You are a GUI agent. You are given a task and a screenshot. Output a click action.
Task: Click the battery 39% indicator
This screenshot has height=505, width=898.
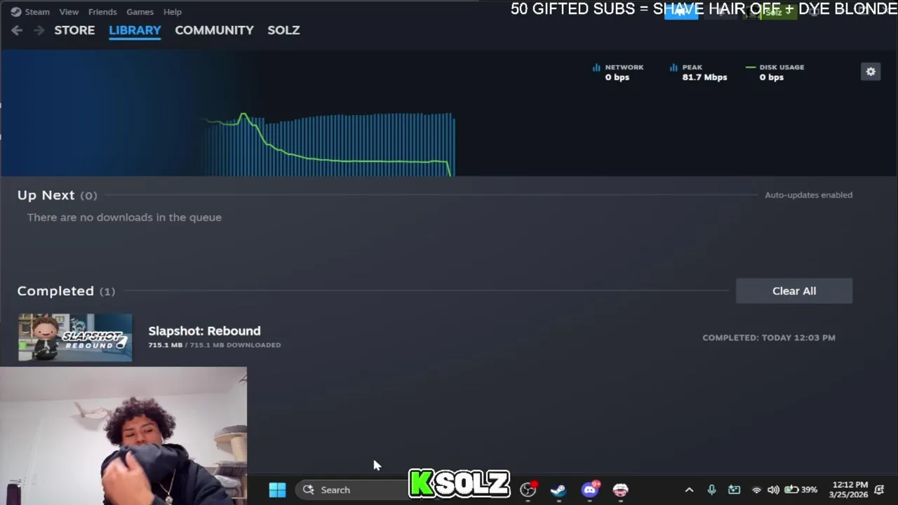(x=800, y=490)
